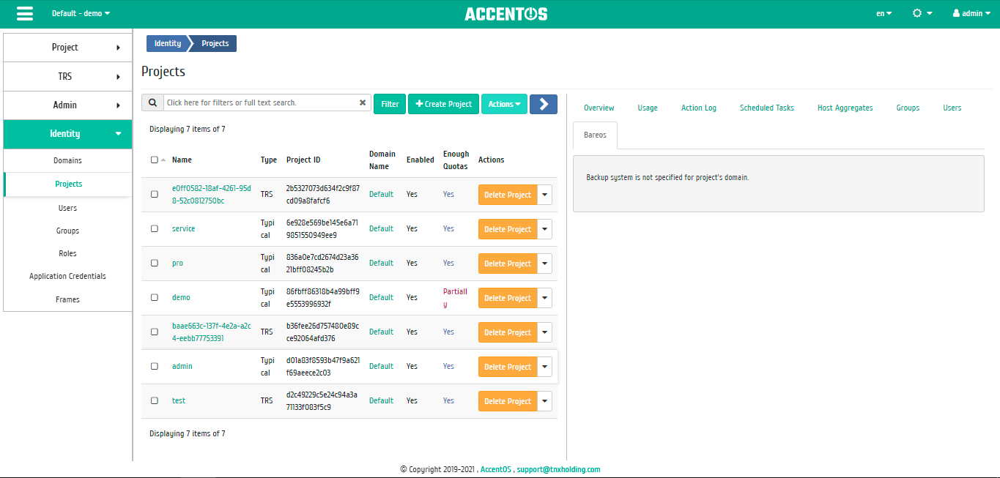The height and width of the screenshot is (478, 1000).
Task: Check the box for test project
Action: [155, 400]
